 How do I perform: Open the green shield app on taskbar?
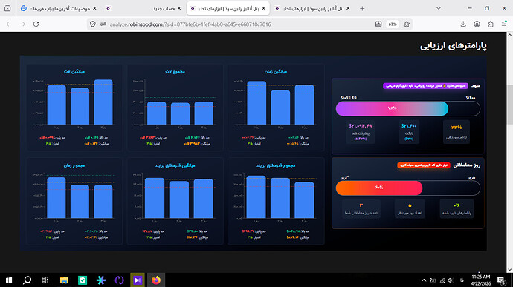click(x=83, y=280)
